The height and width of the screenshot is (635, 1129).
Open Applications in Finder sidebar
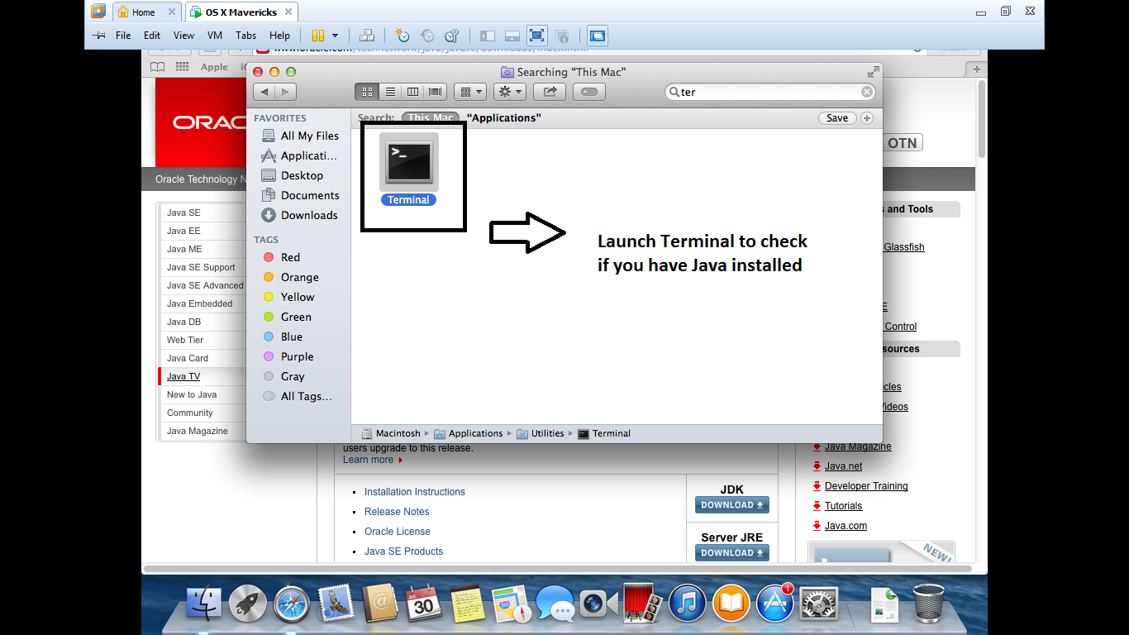(x=299, y=155)
